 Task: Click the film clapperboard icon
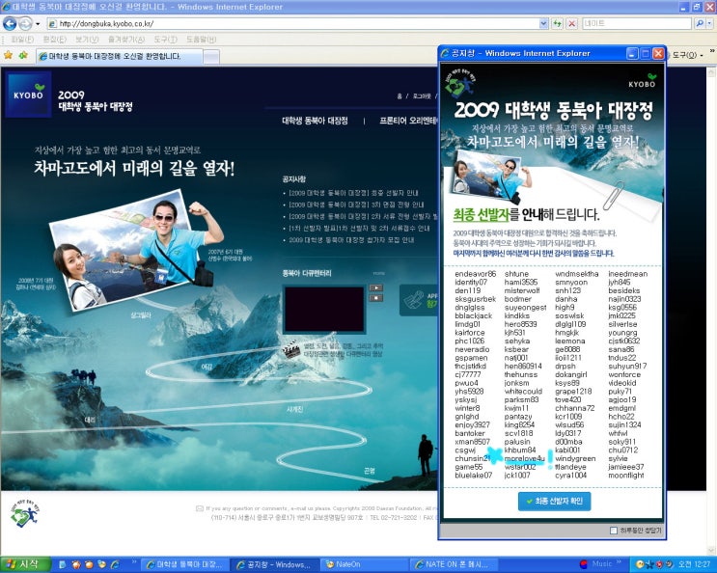291,350
